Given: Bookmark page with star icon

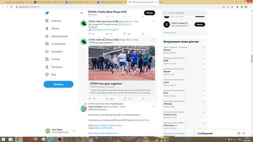Looking at the screenshot, I should [x=232, y=7].
